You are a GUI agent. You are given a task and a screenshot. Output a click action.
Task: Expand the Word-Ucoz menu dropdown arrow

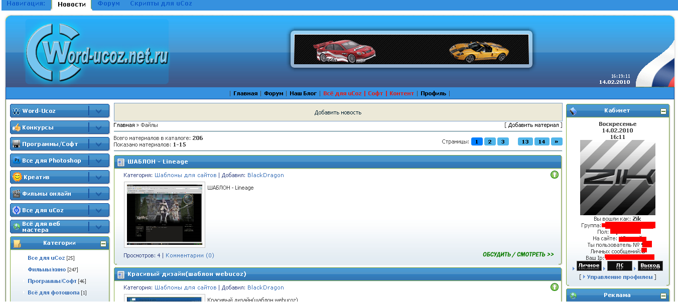(x=98, y=111)
